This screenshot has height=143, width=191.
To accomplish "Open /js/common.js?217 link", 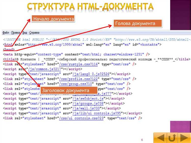I will click(x=45, y=69).
